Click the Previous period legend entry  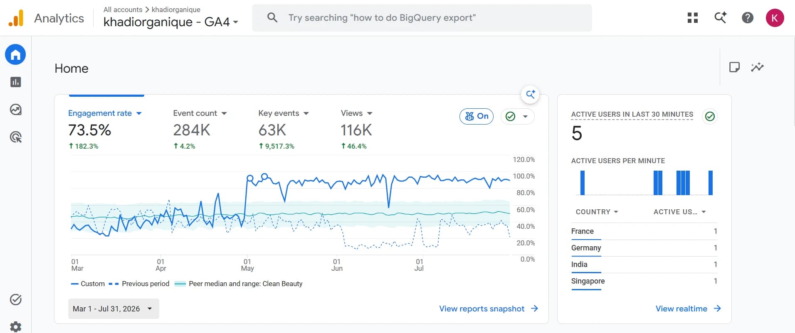coord(139,284)
